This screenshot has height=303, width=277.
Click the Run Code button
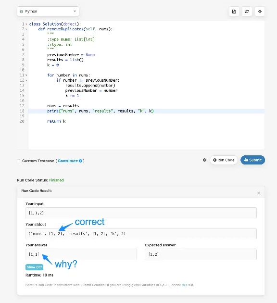[224, 160]
